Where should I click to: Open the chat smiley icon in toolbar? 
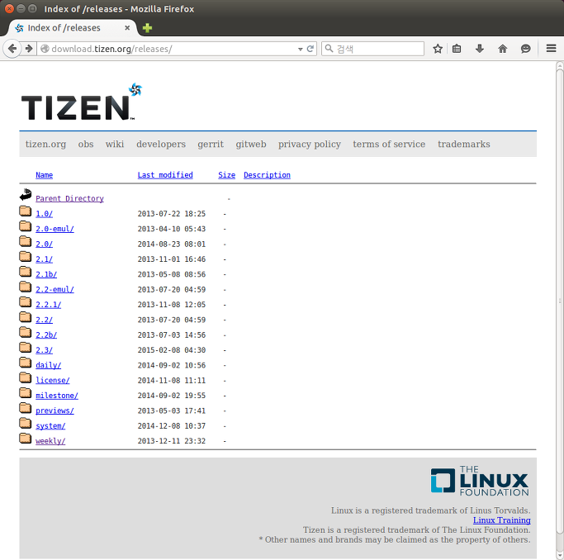coord(525,49)
